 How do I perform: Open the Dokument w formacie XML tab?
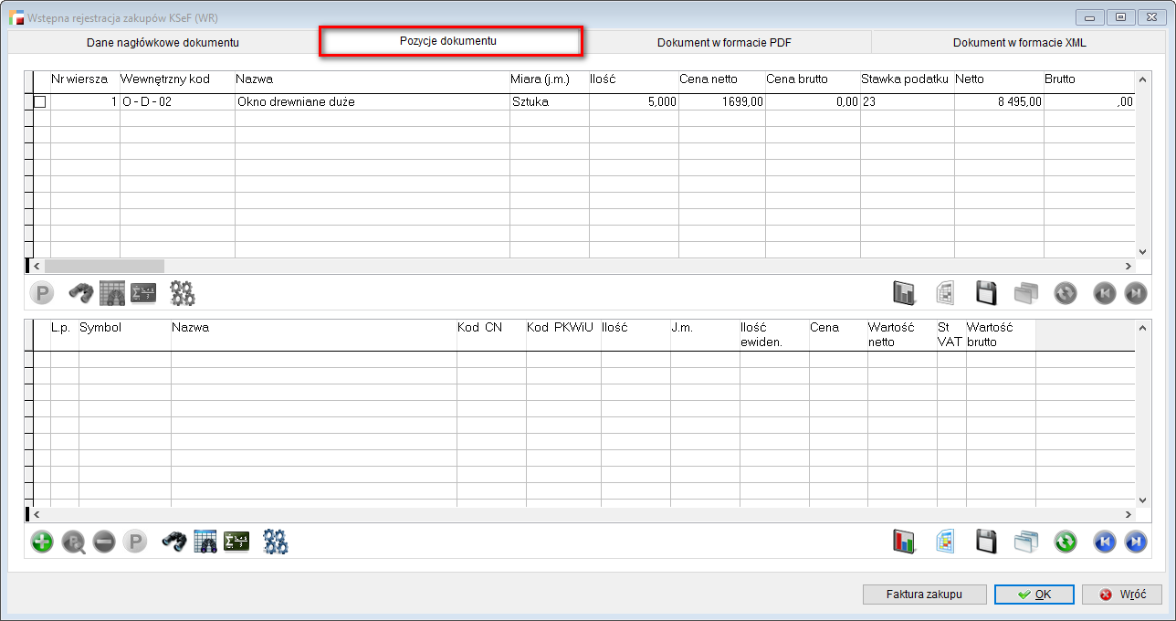tap(1019, 43)
